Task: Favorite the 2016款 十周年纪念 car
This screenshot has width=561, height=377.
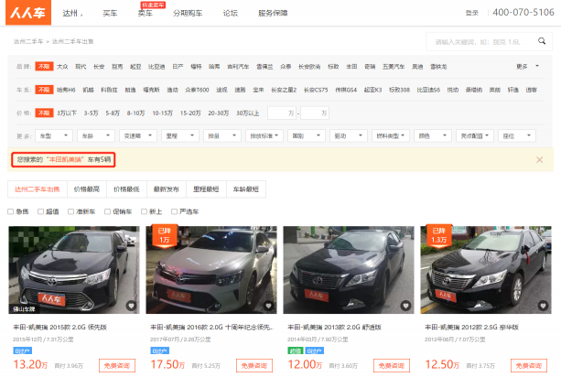Action: tap(268, 306)
